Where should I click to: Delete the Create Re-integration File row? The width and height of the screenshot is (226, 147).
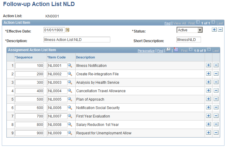point(216,73)
